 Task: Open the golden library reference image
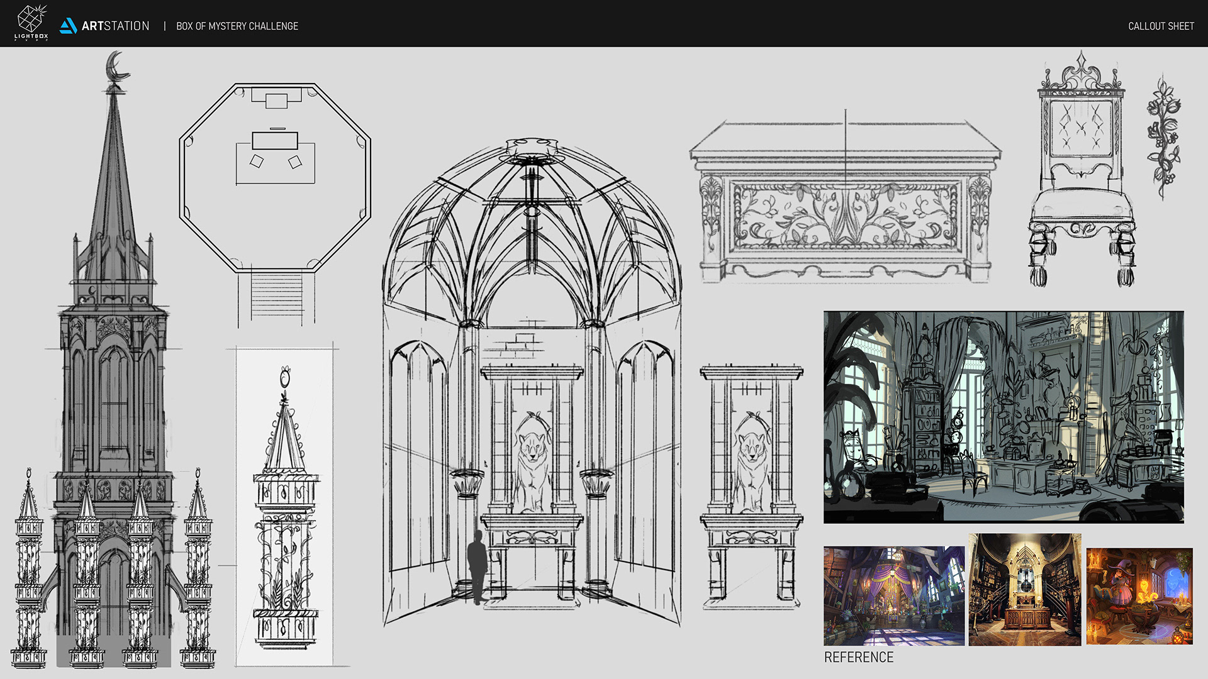[1024, 590]
